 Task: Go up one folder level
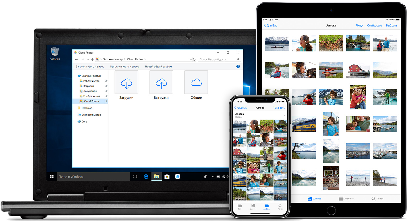click(x=92, y=59)
